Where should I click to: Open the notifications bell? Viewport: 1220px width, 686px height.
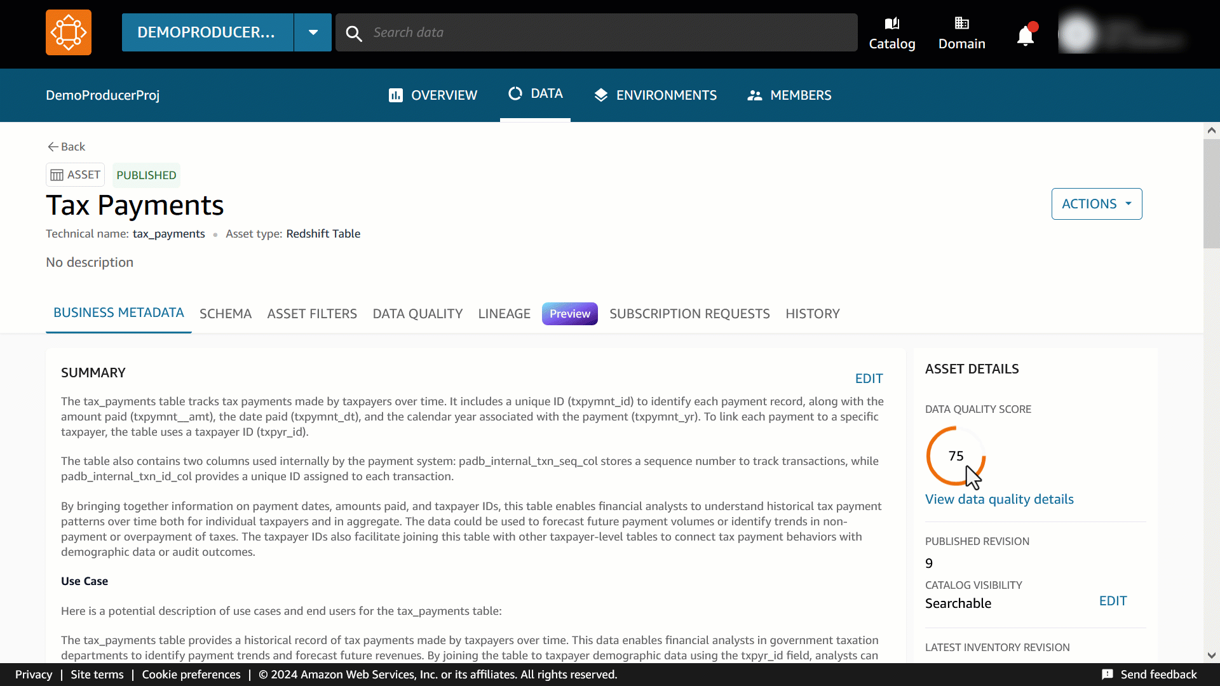tap(1025, 36)
